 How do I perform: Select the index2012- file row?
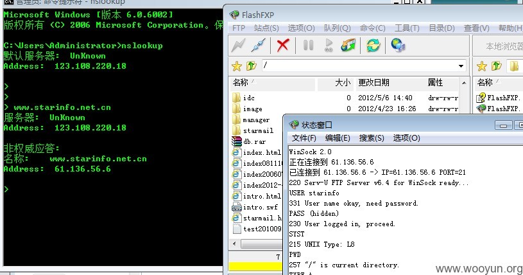point(257,185)
